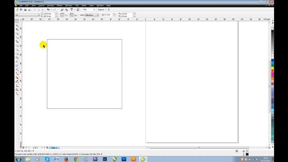Select the Blend tool

17,78
